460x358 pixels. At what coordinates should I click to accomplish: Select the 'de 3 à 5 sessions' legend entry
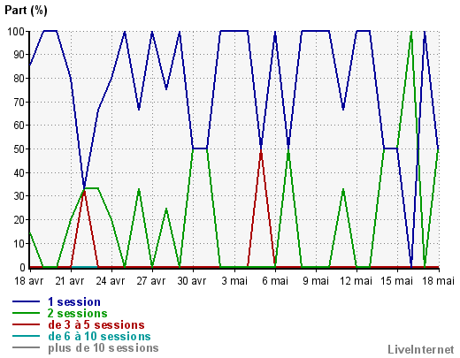coord(96,325)
